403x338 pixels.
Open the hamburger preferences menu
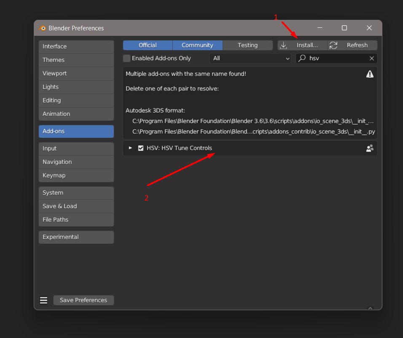pyautogui.click(x=43, y=300)
